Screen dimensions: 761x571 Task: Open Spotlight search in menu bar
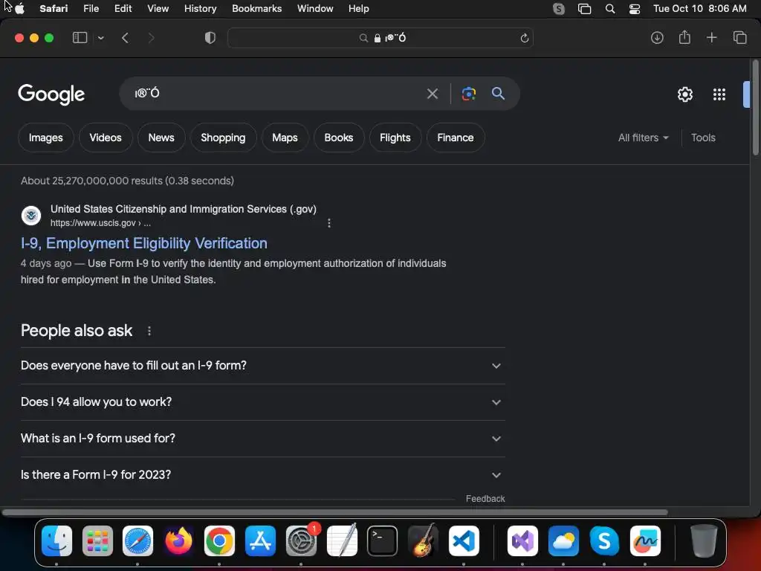[x=610, y=9]
